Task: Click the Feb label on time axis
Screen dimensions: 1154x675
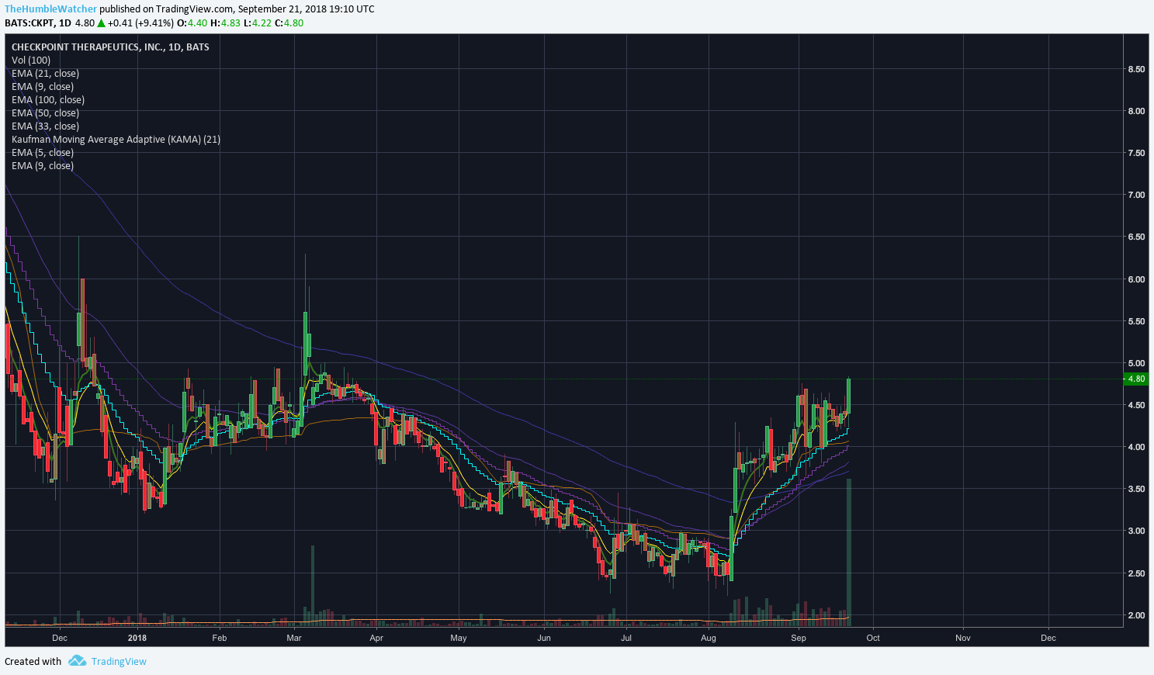Action: 220,638
